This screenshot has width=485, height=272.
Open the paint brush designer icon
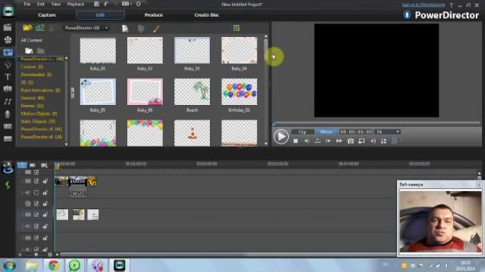[156, 29]
